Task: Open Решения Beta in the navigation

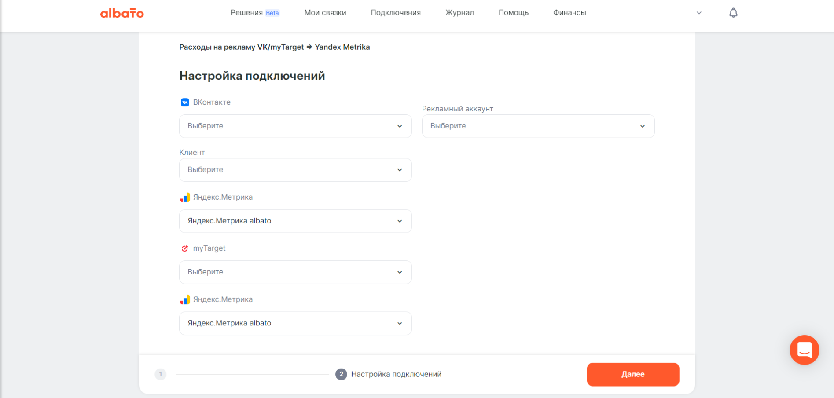Action: (x=254, y=12)
